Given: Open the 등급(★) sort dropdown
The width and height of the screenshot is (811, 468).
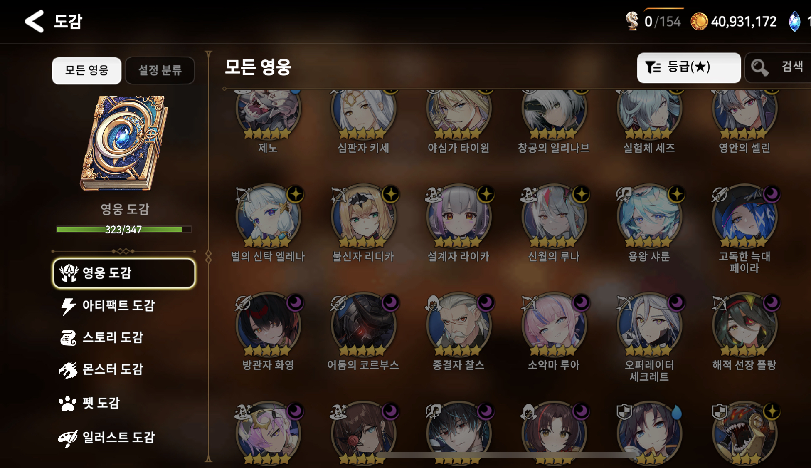Looking at the screenshot, I should [689, 67].
